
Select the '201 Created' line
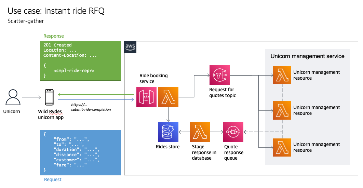(x=57, y=45)
